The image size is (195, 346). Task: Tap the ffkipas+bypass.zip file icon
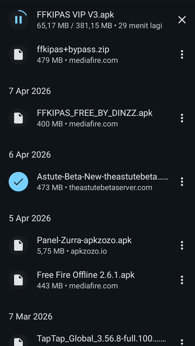tap(18, 54)
